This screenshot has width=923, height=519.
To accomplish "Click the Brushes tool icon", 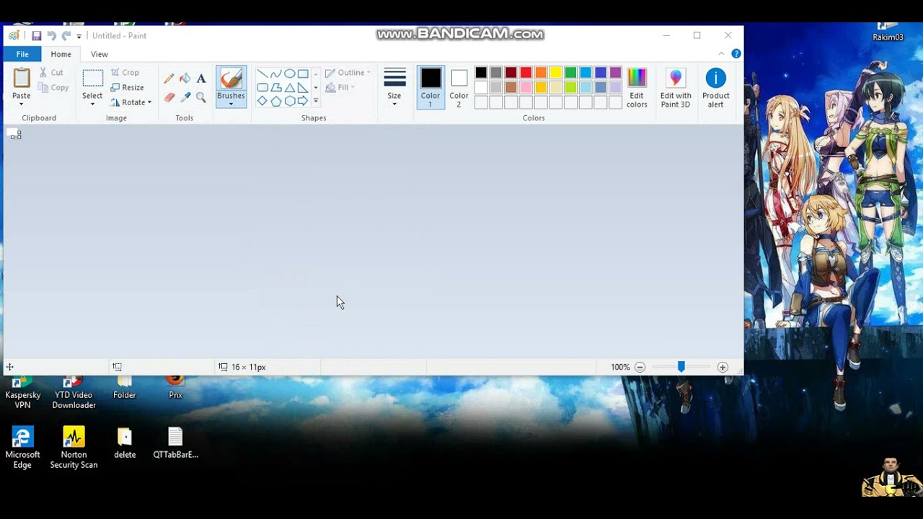I will 231,78.
